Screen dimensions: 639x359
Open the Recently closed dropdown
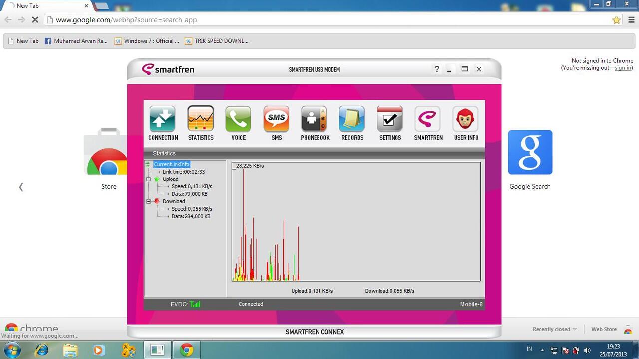pyautogui.click(x=555, y=329)
